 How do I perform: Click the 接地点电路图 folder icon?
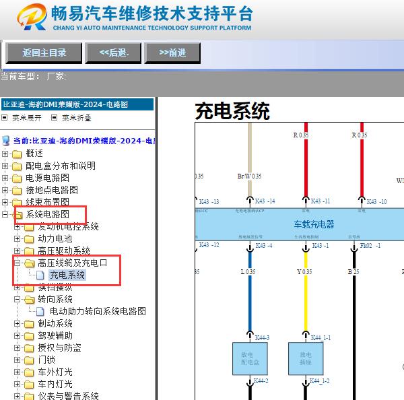pyautogui.click(x=17, y=191)
